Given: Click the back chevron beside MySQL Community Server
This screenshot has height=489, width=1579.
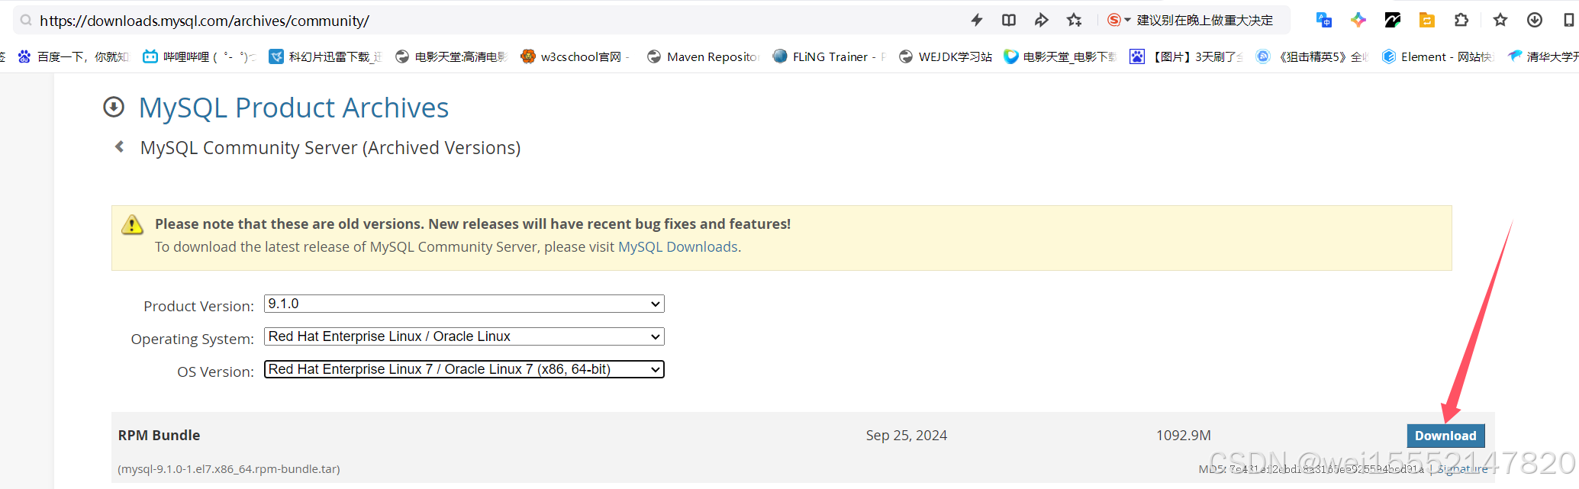Looking at the screenshot, I should (119, 146).
